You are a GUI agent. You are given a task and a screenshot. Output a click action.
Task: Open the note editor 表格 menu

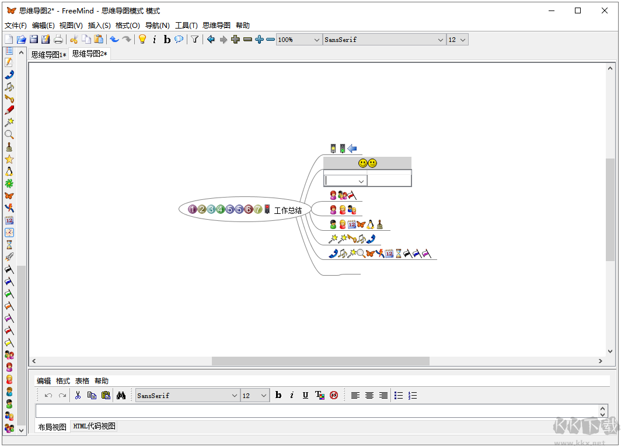pos(82,381)
